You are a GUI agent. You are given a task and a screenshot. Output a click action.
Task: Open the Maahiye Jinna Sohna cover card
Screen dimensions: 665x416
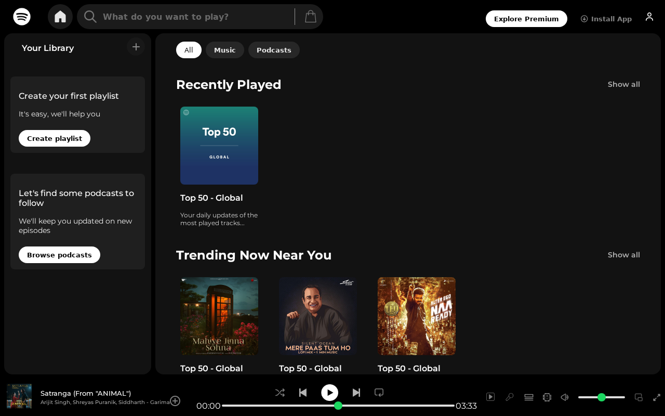pyautogui.click(x=219, y=316)
